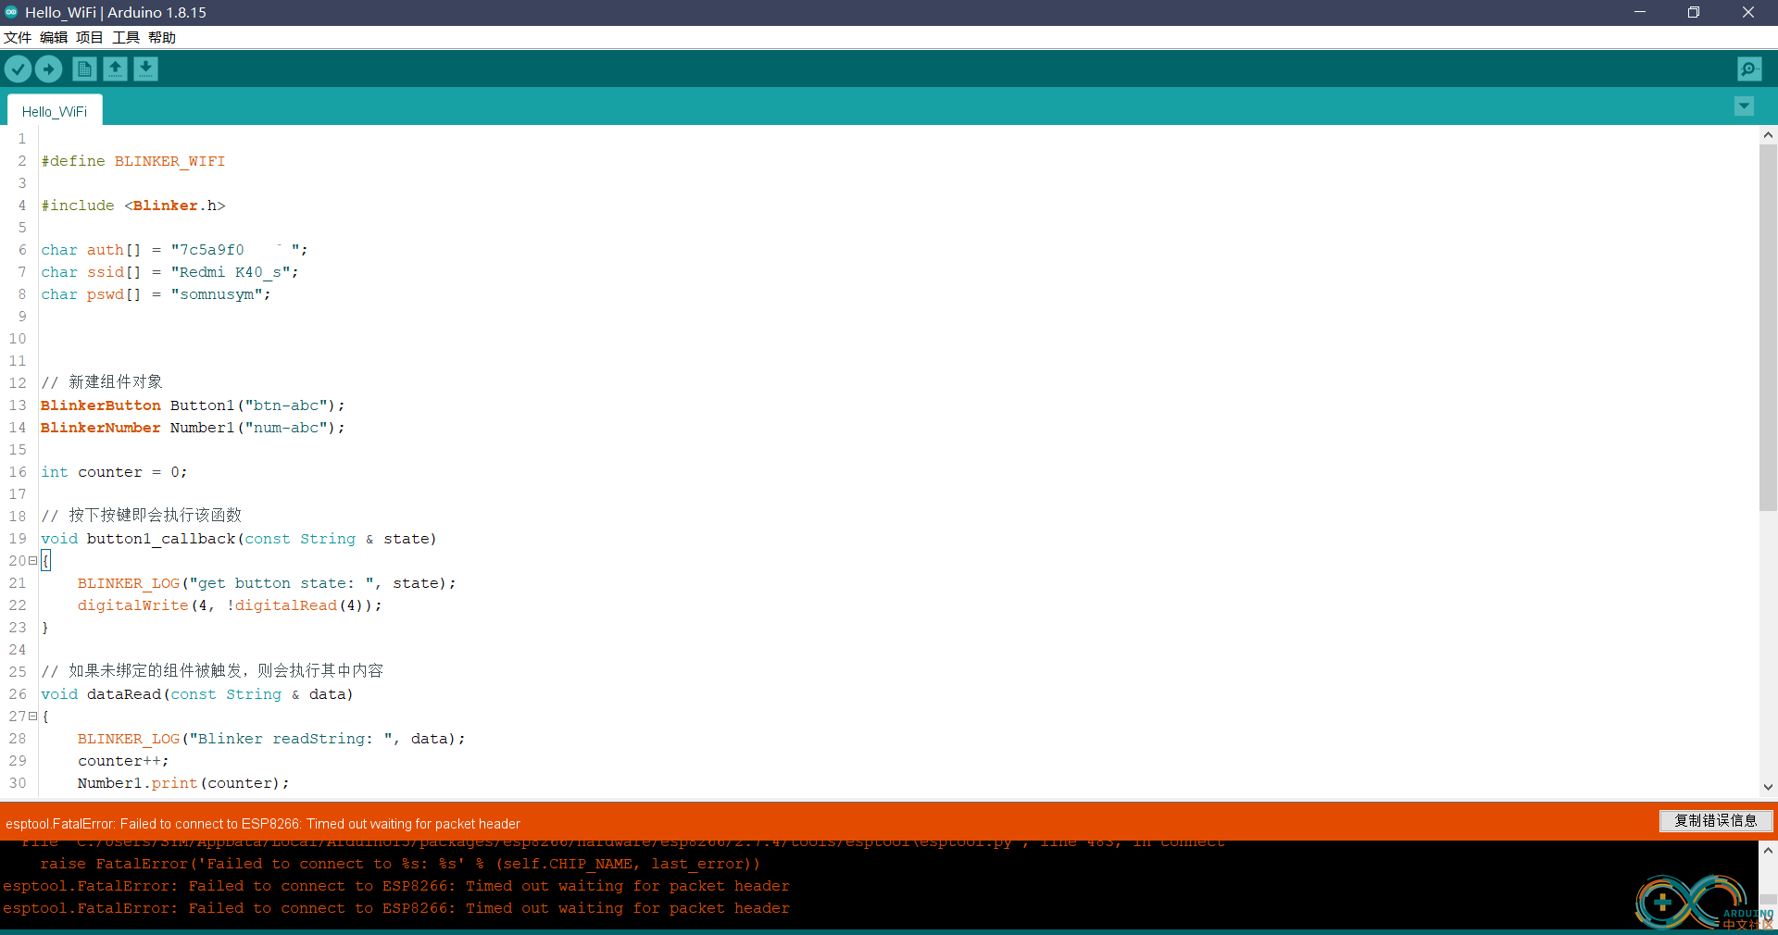1778x935 pixels.
Task: Click the char auth[] declaration line
Action: point(174,250)
